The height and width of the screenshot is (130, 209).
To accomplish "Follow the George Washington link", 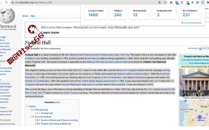I will [x=72, y=84].
